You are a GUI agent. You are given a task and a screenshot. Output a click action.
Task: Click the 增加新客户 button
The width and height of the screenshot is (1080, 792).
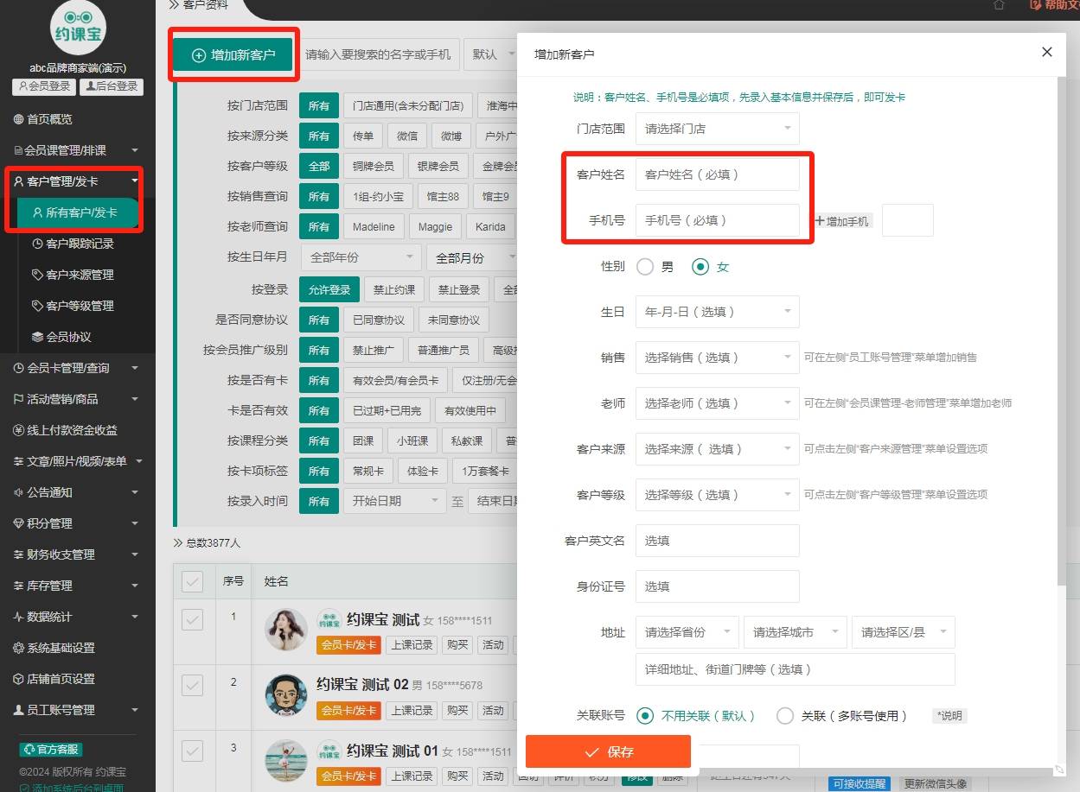pos(233,54)
